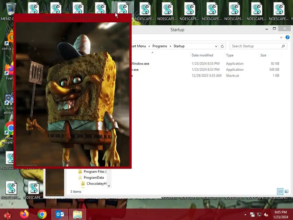
Task: Click the '1 KB' size cell
Action: click(x=276, y=76)
